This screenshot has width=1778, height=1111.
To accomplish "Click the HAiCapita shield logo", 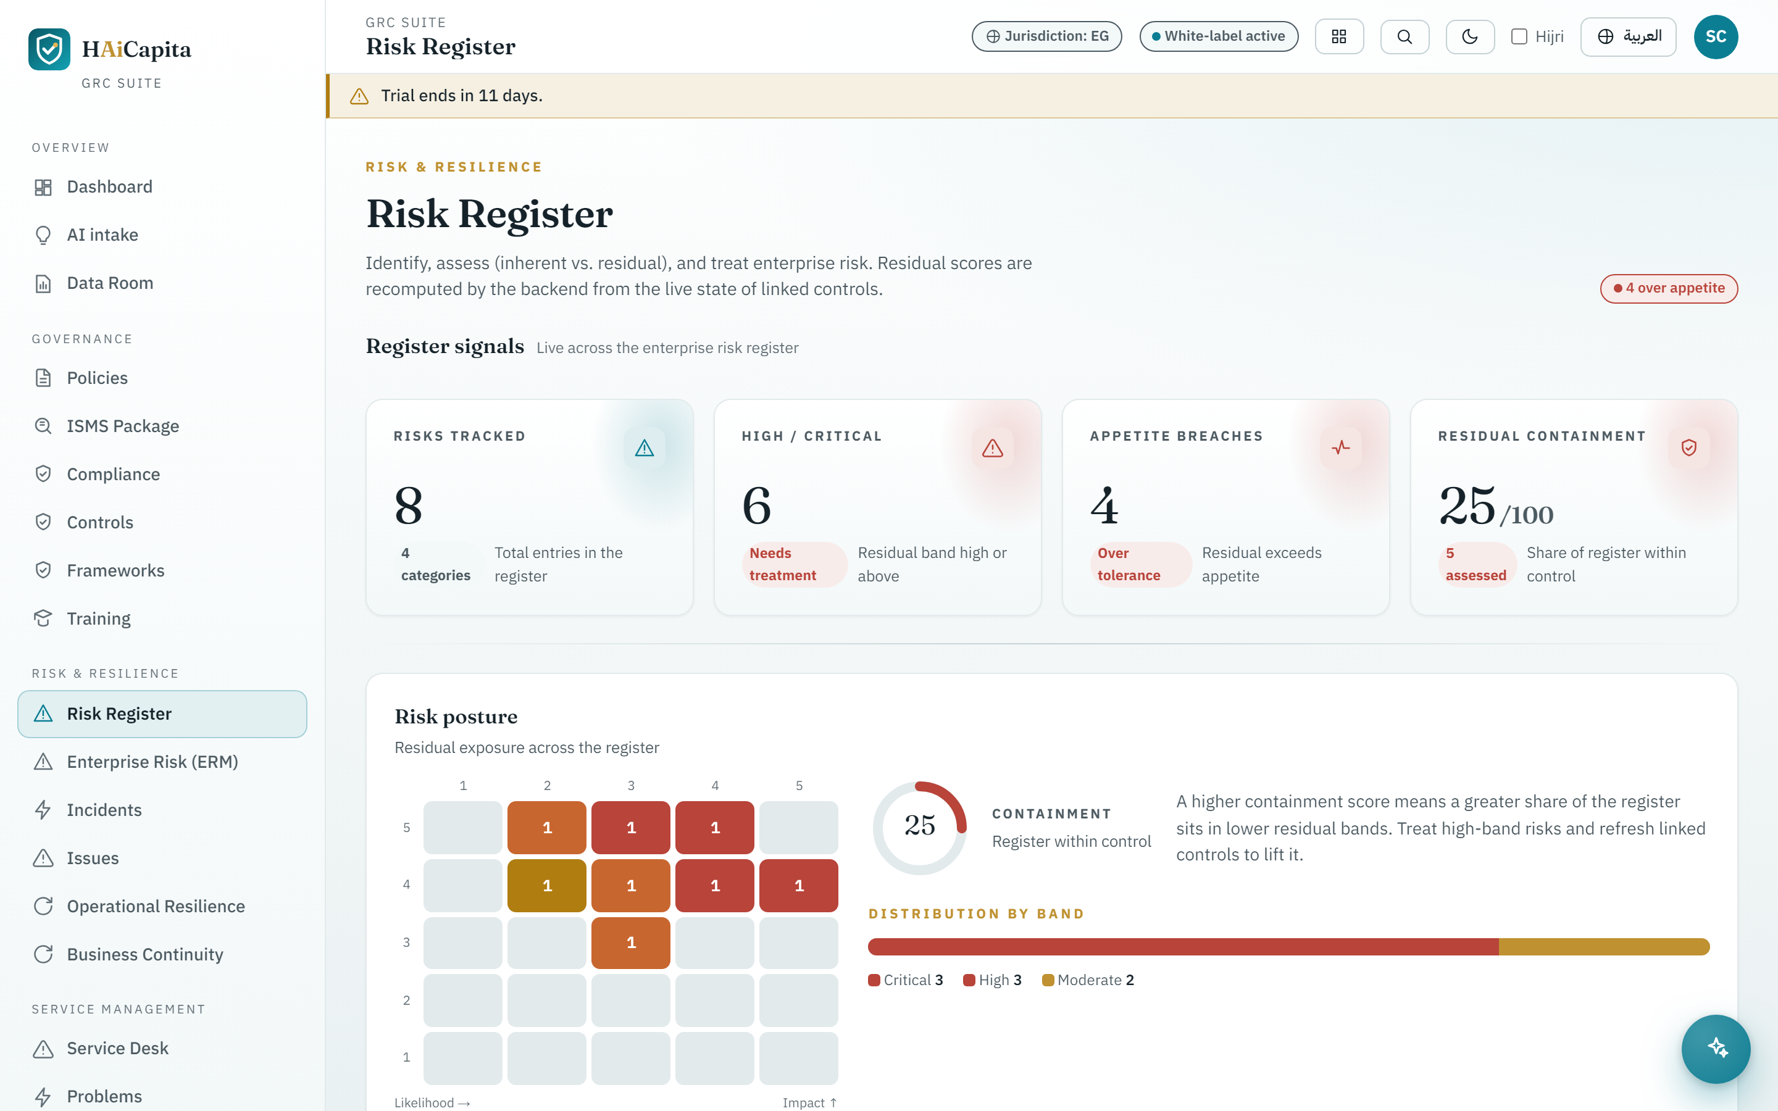I will click(49, 49).
